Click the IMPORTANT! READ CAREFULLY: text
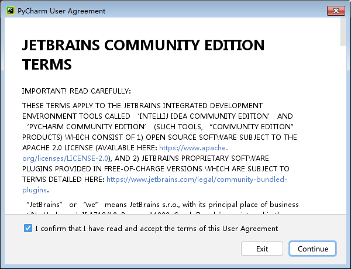The width and height of the screenshot is (351, 269). pos(76,91)
